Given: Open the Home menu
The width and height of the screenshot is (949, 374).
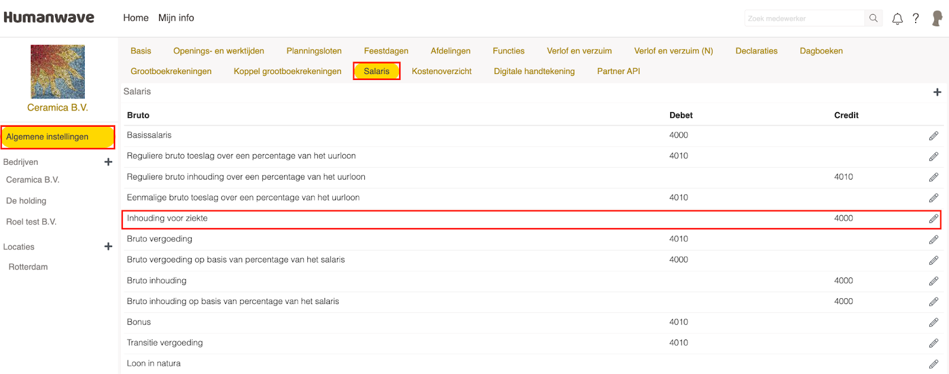Looking at the screenshot, I should coord(136,18).
